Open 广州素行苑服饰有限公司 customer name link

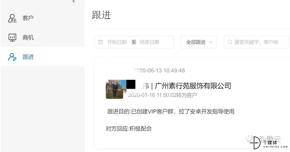click(193, 86)
